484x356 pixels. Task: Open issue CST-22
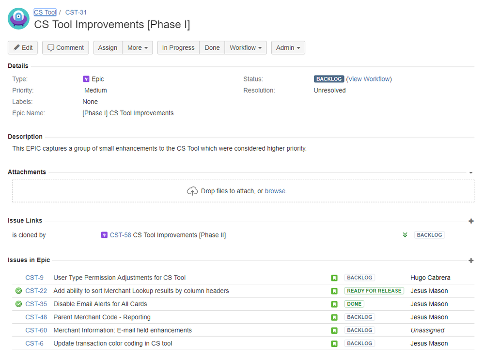tap(36, 291)
